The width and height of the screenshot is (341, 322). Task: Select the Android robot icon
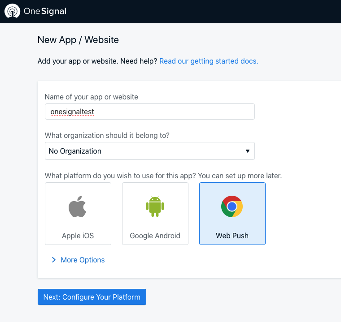[155, 206]
